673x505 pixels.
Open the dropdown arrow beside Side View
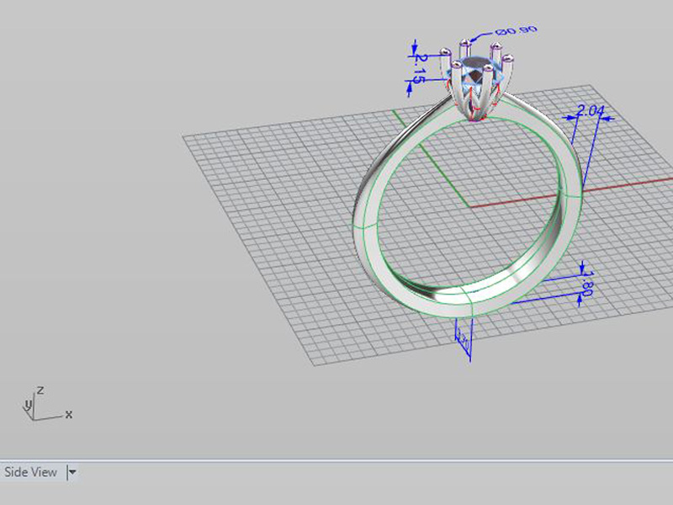[x=72, y=472]
